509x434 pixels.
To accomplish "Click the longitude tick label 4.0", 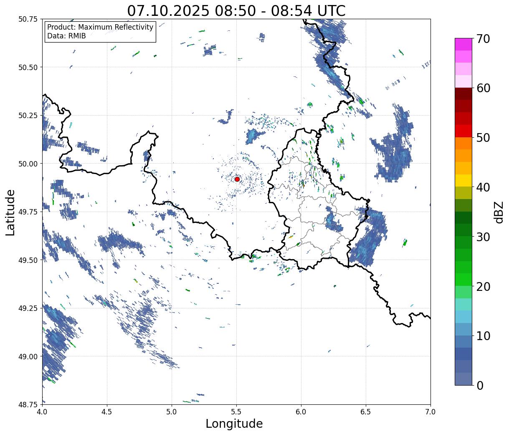I will (42, 411).
